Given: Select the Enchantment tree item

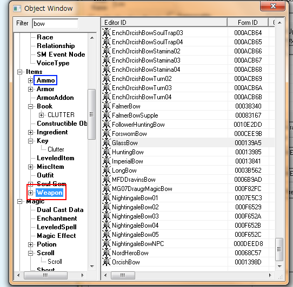Looking at the screenshot, I should click(57, 218).
